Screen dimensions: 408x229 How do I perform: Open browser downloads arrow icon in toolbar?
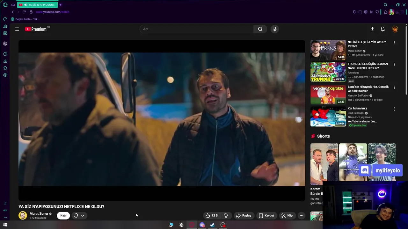click(x=397, y=12)
